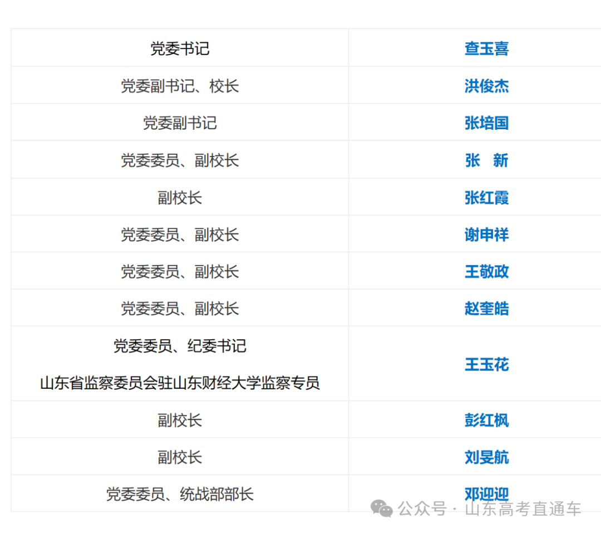
Task: Click the 刘旻航 name link
Action: [x=486, y=457]
